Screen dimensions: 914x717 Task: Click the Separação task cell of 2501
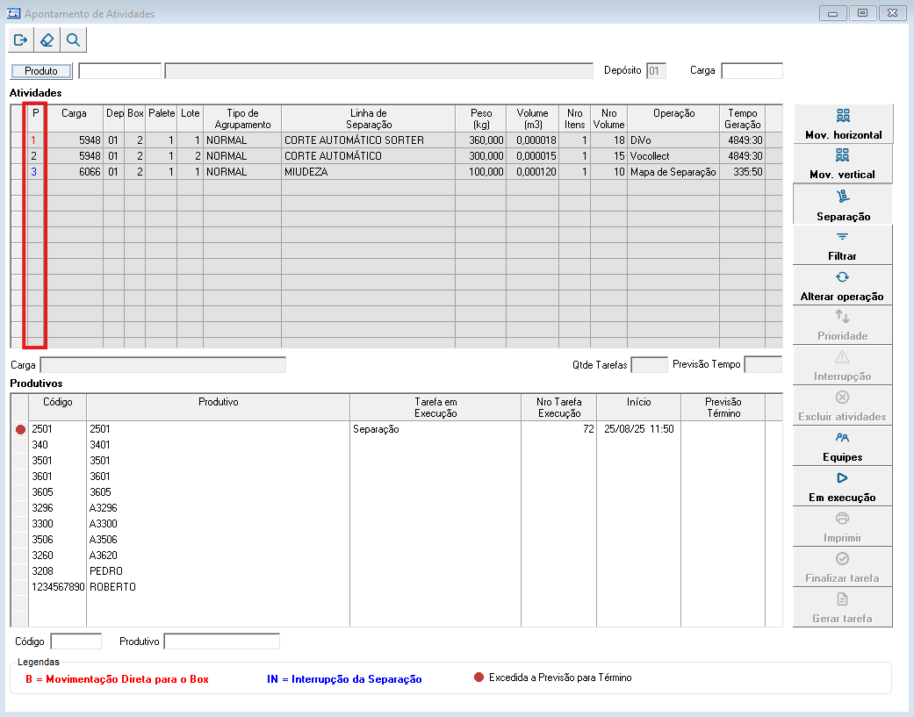435,429
